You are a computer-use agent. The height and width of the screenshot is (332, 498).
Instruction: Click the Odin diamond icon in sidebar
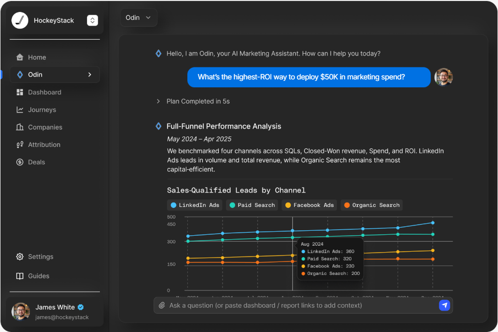point(20,74)
